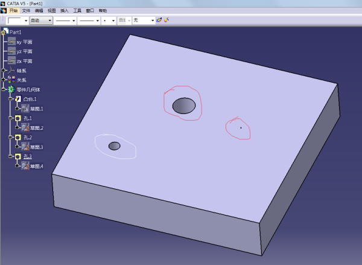The height and width of the screenshot is (265, 362).
Task: Click the 孔.1 hole feature icon
Action: click(x=18, y=118)
